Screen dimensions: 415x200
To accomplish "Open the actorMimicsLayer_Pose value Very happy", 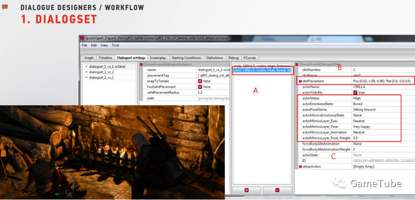I will (383, 127).
